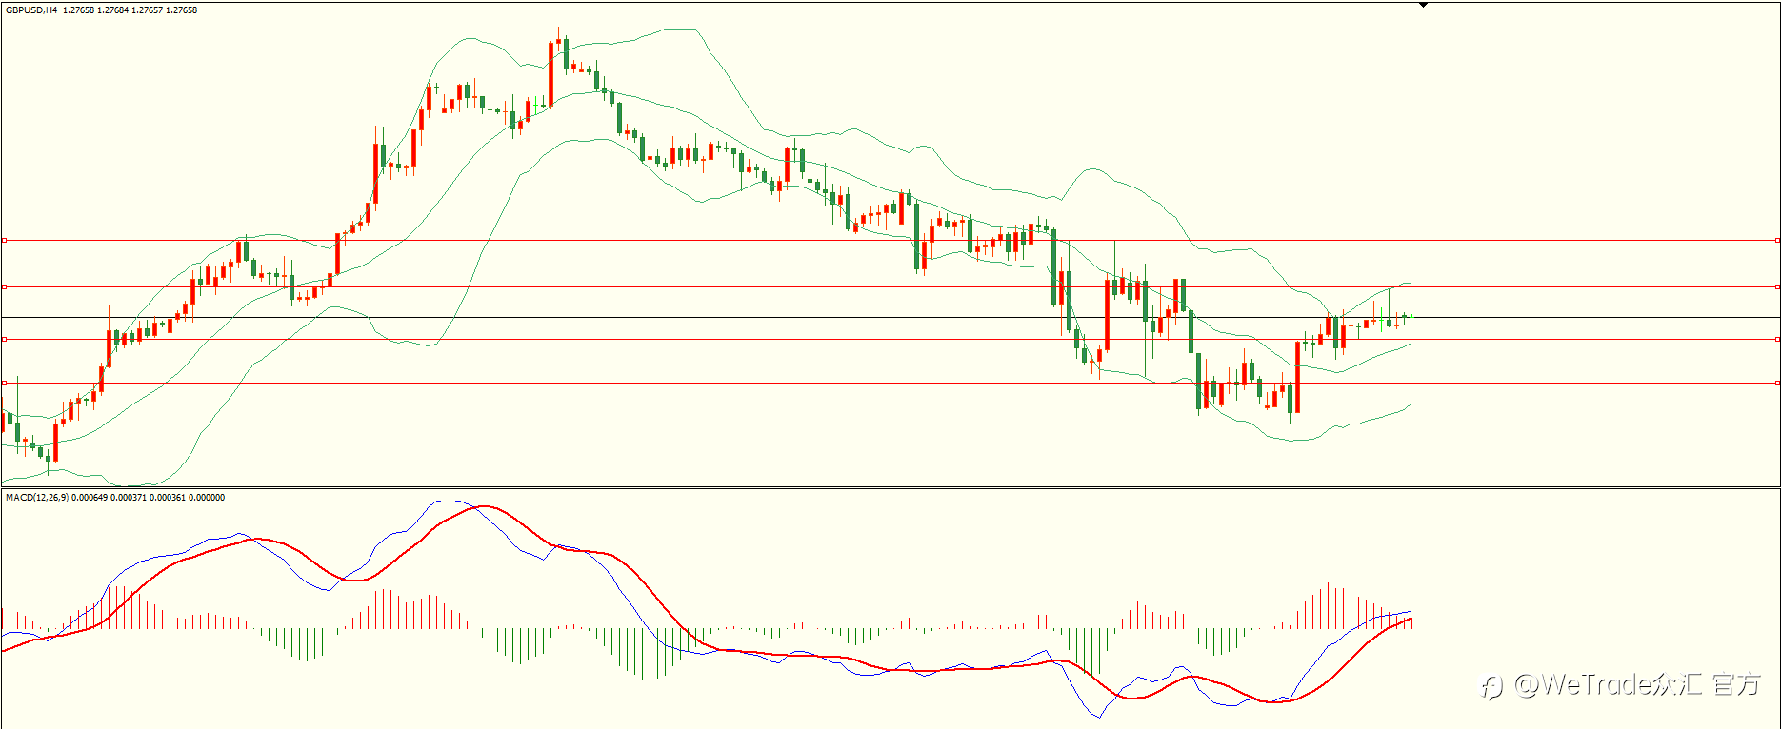Select the high price value 1.27684
Viewport: 1781px width, 729px height.
pyautogui.click(x=113, y=10)
